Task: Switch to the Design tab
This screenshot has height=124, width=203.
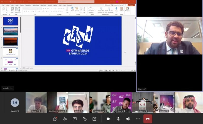Action: point(22,5)
